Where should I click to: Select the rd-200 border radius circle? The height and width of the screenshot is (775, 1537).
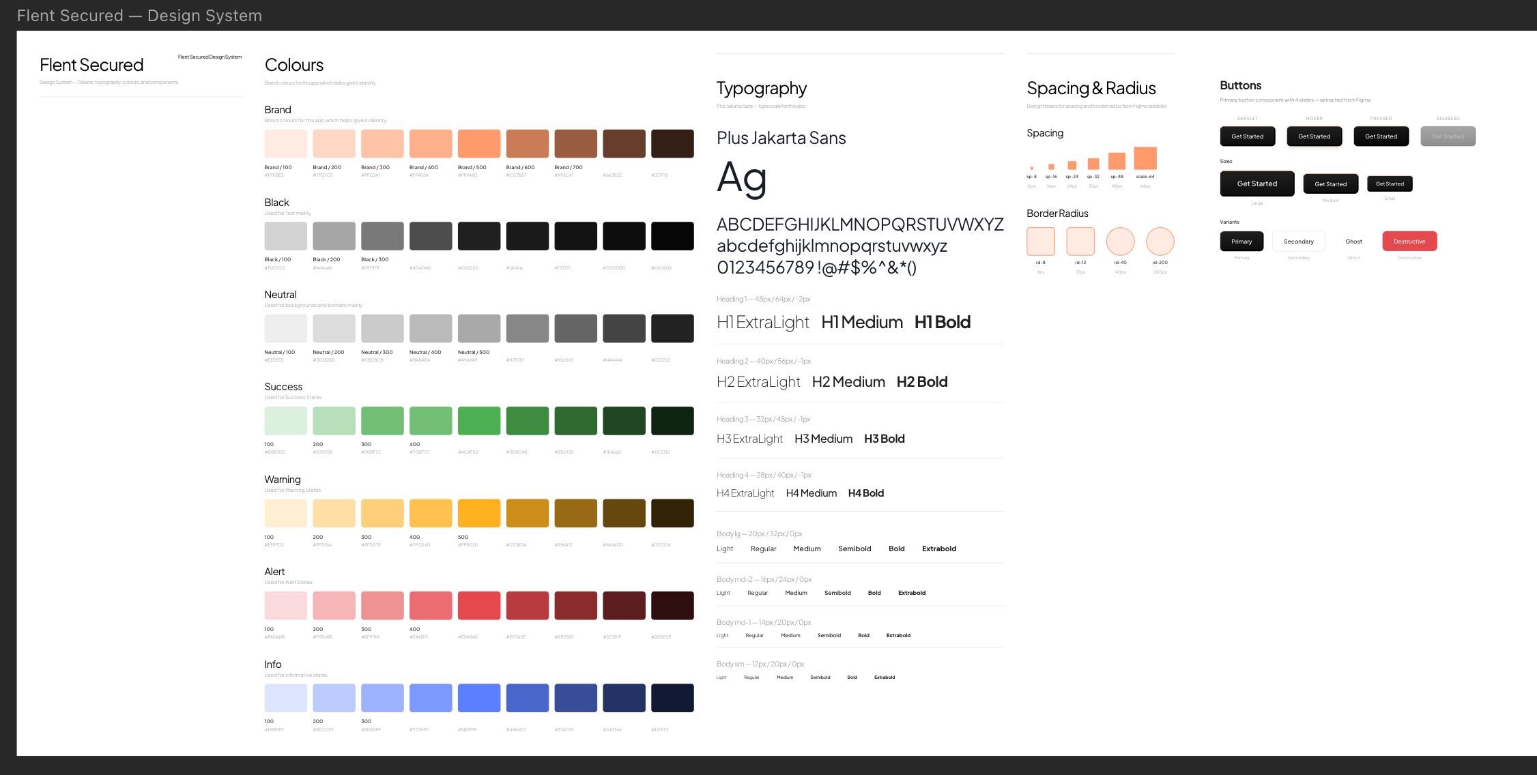click(x=1160, y=242)
